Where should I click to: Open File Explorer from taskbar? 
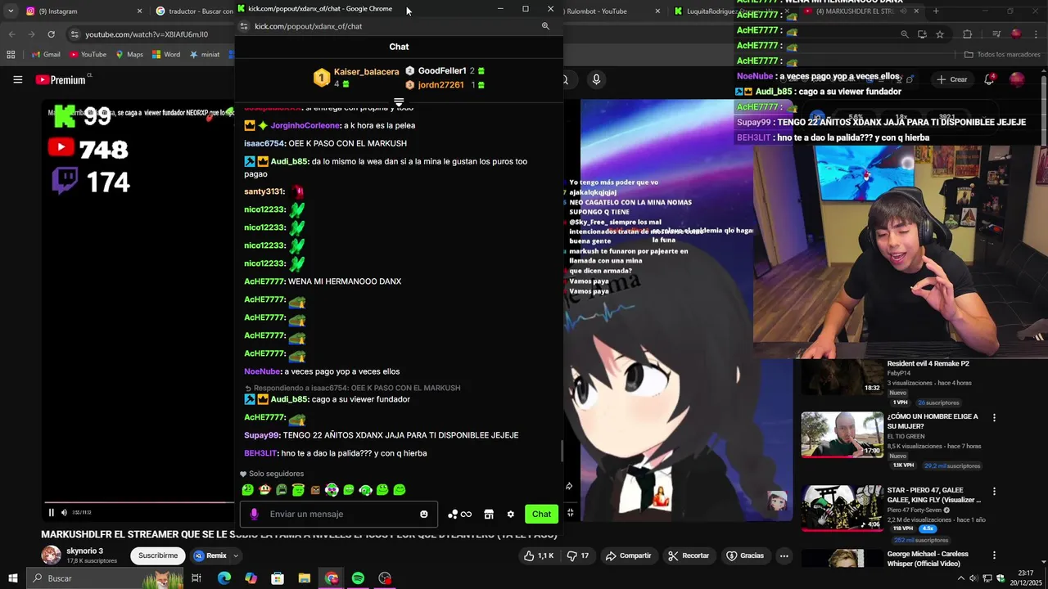tap(305, 578)
